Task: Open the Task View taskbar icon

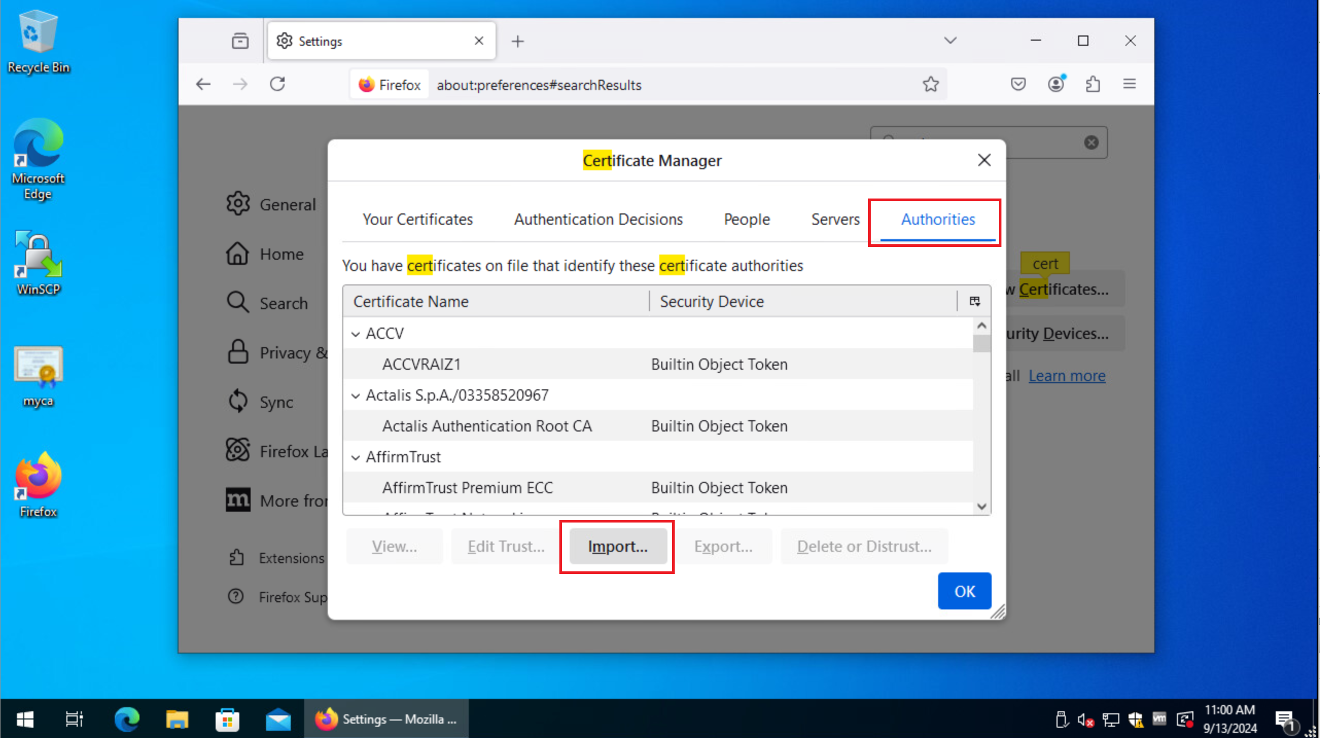Action: (x=74, y=719)
